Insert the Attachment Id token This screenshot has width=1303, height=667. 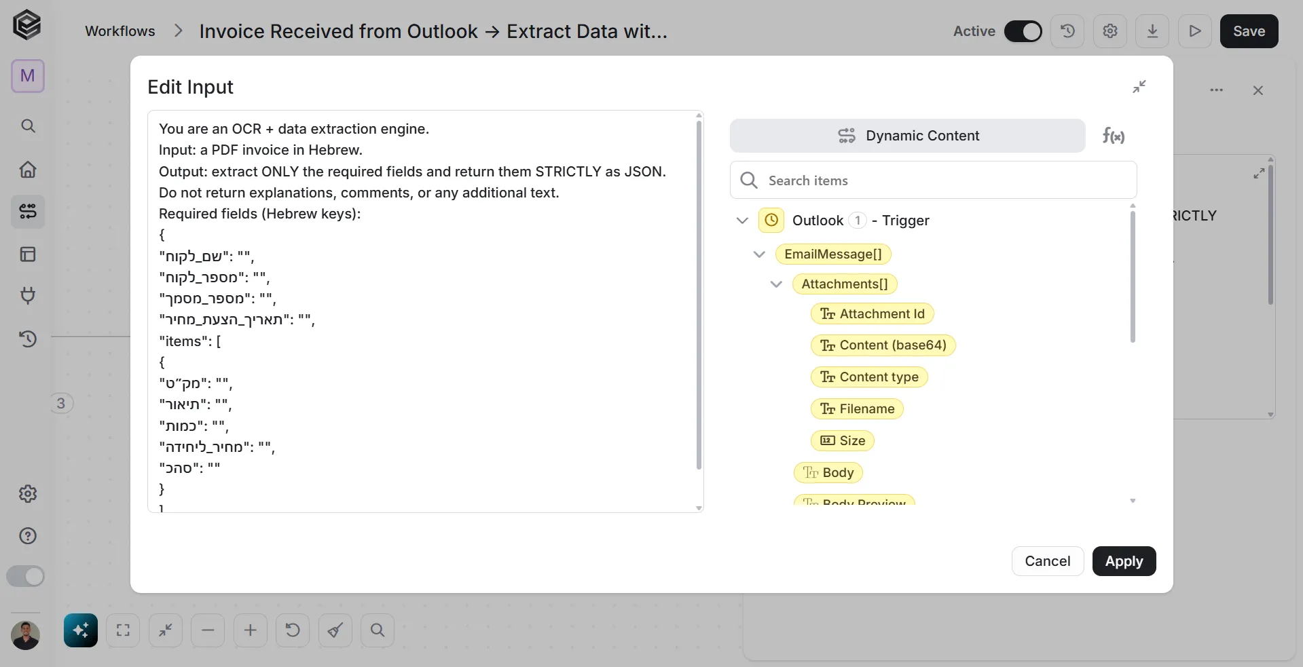[873, 313]
